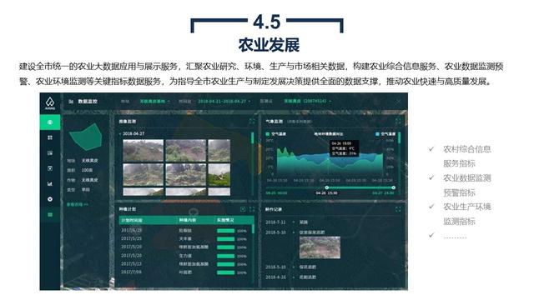534x300 pixels.
Task: Click the 实施情况 column header
Action: coord(225,220)
